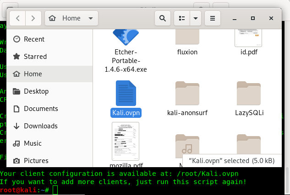Click the kali-anonsurf folder name
The height and width of the screenshot is (195, 290).
tap(187, 113)
